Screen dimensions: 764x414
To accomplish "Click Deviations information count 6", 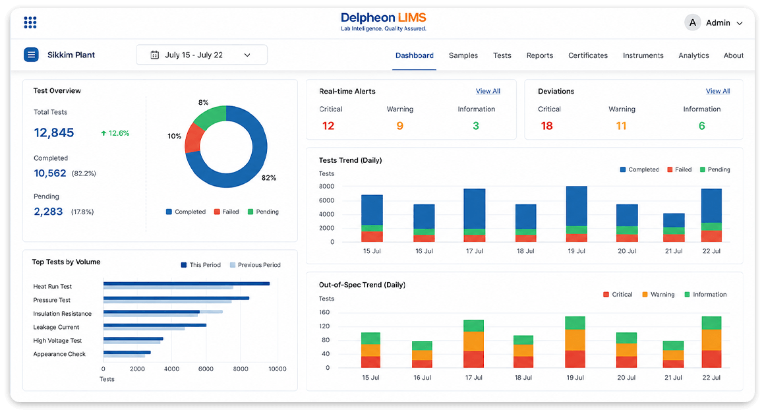I will click(x=701, y=126).
